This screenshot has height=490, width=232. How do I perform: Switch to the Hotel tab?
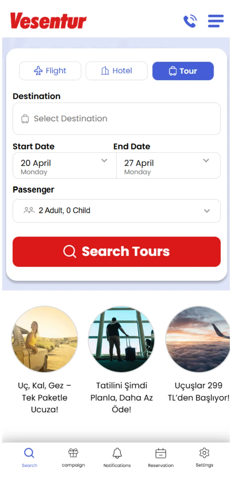click(116, 71)
